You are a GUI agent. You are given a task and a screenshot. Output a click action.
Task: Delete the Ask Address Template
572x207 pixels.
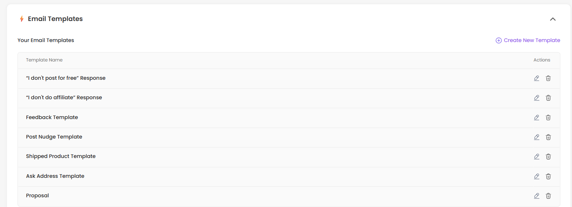[x=548, y=176]
